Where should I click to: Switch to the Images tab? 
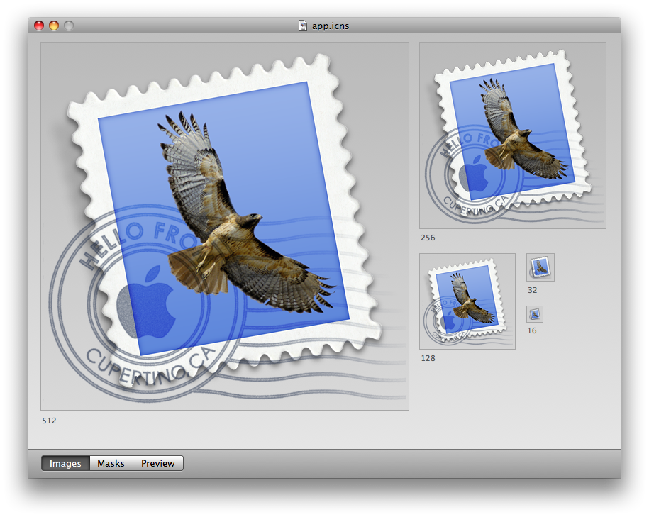pyautogui.click(x=65, y=463)
